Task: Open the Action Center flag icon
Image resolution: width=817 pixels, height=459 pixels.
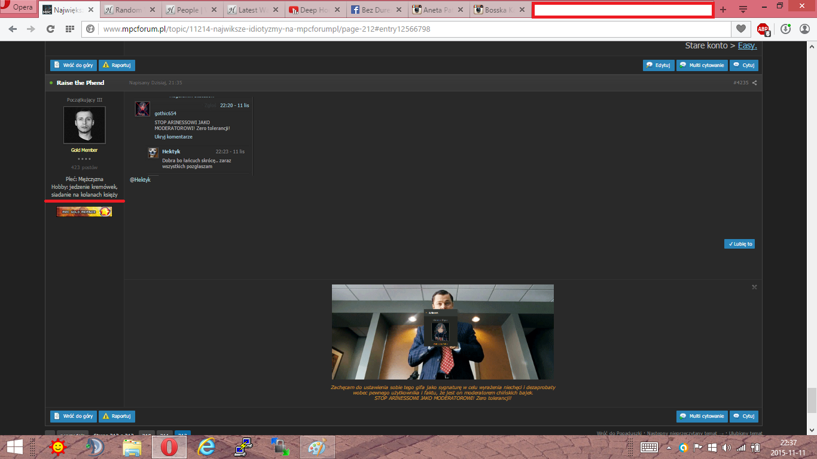Action: click(x=697, y=447)
